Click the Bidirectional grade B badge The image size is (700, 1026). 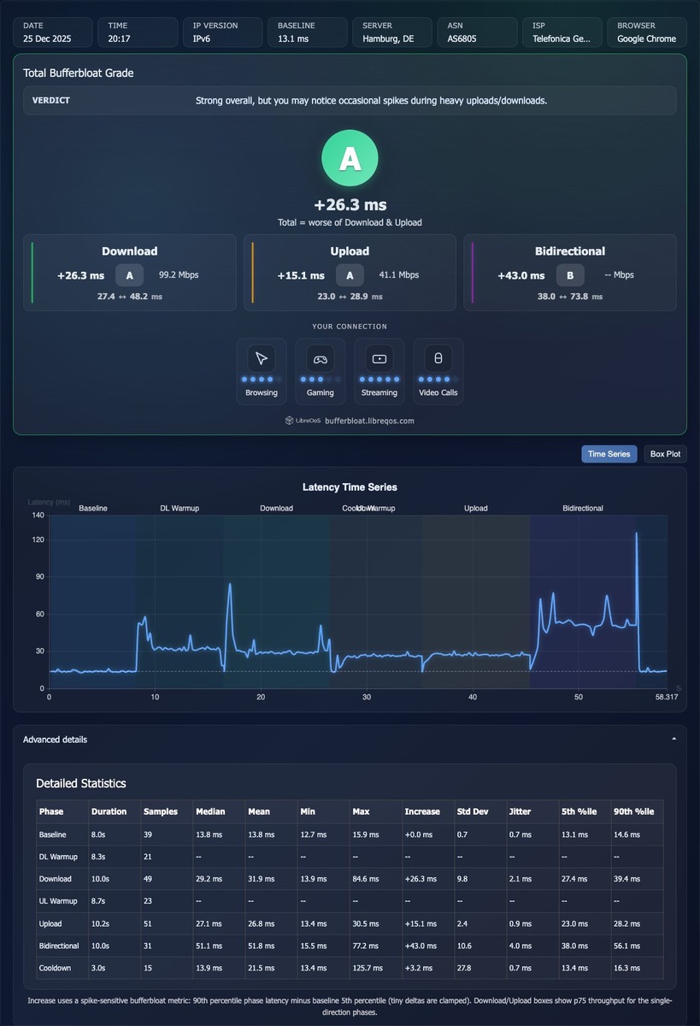click(570, 275)
